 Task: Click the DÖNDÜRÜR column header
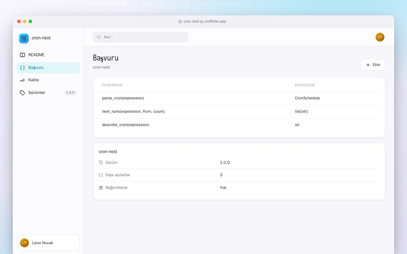click(x=305, y=85)
